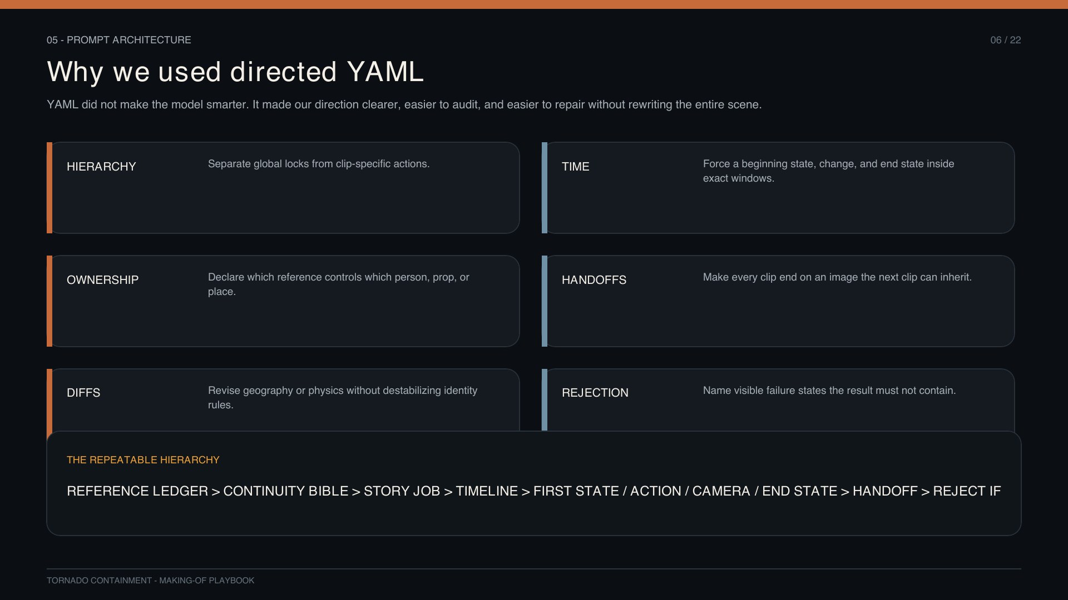The image size is (1068, 600).
Task: Click 'THE REPEATABLE HIERARCHY' orange heading
Action: [x=143, y=460]
